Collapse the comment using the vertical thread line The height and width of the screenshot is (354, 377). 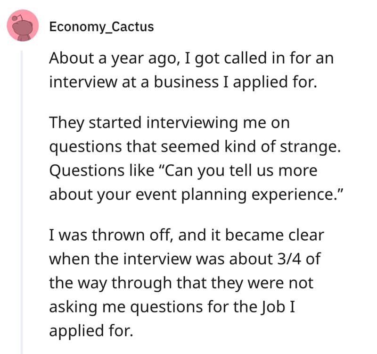point(22,198)
